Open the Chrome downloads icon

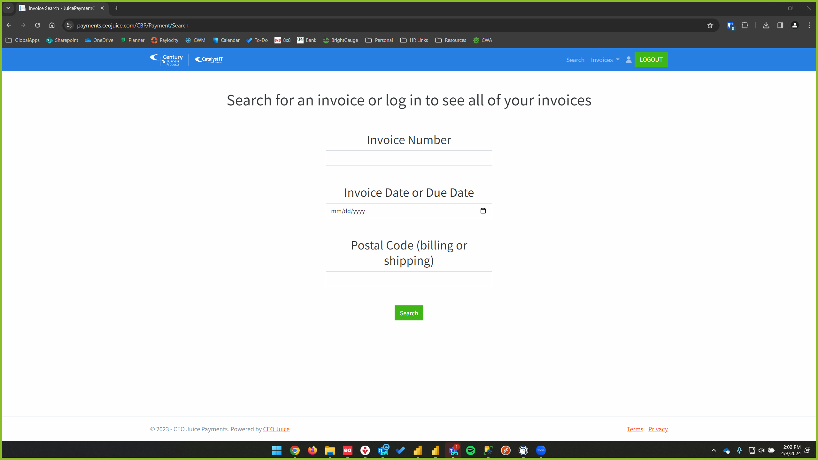pos(766,25)
